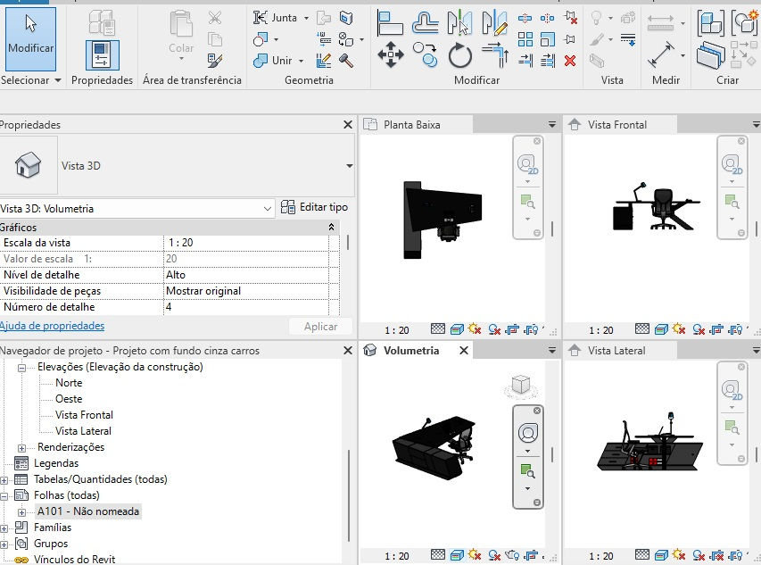
Task: Toggle shadows in Vista Frontal view bar
Action: (699, 330)
